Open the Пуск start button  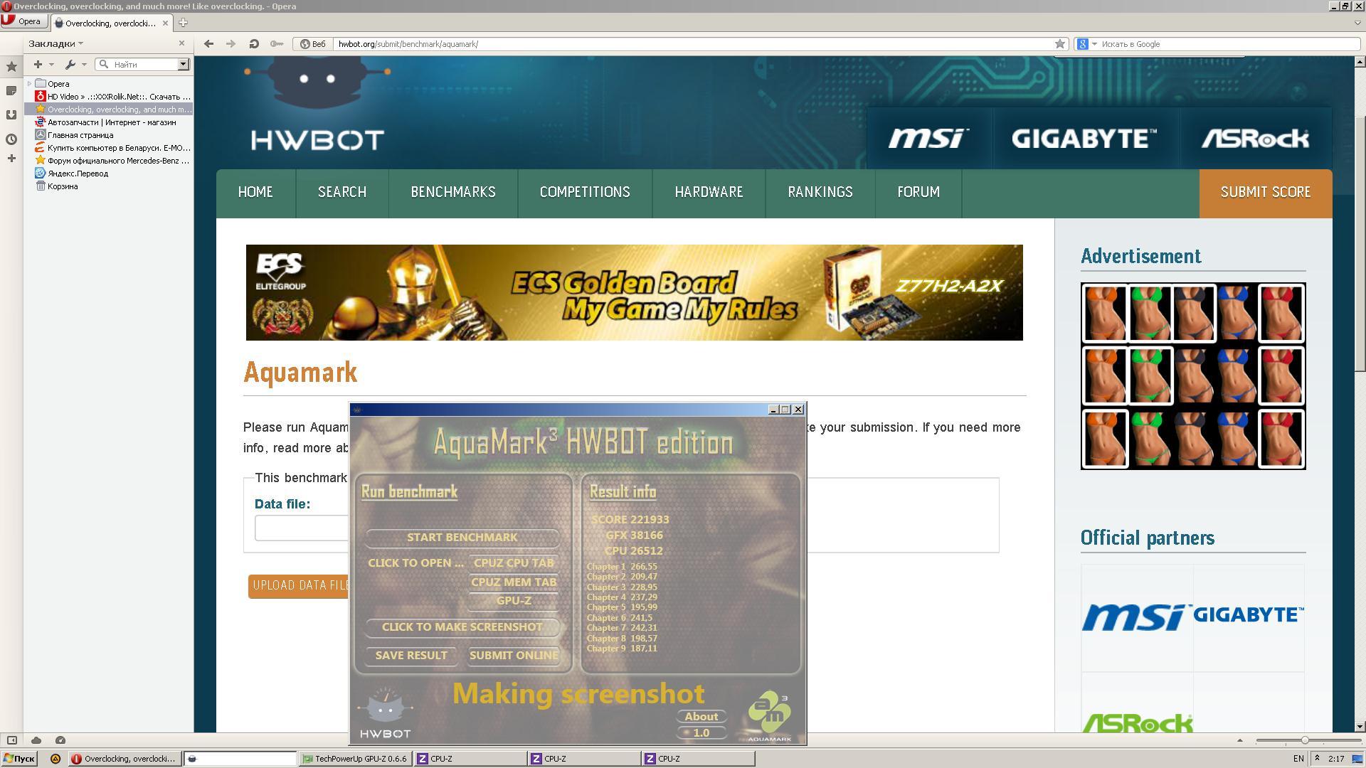[19, 759]
